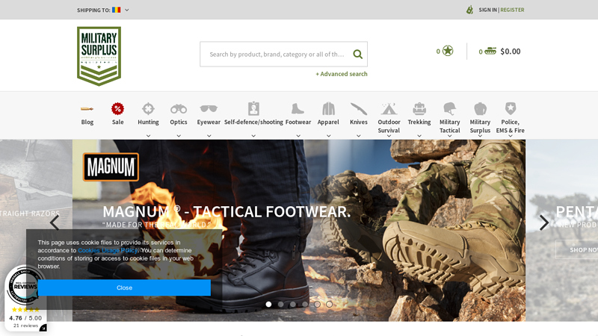Expand the Self-defence/shooting submenu chevron

click(x=253, y=136)
